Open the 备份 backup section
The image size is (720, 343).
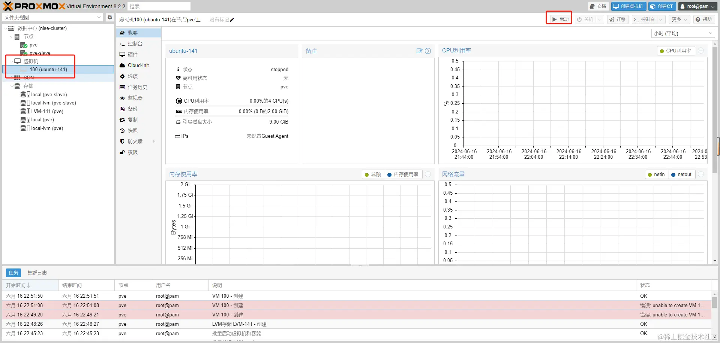click(139, 109)
